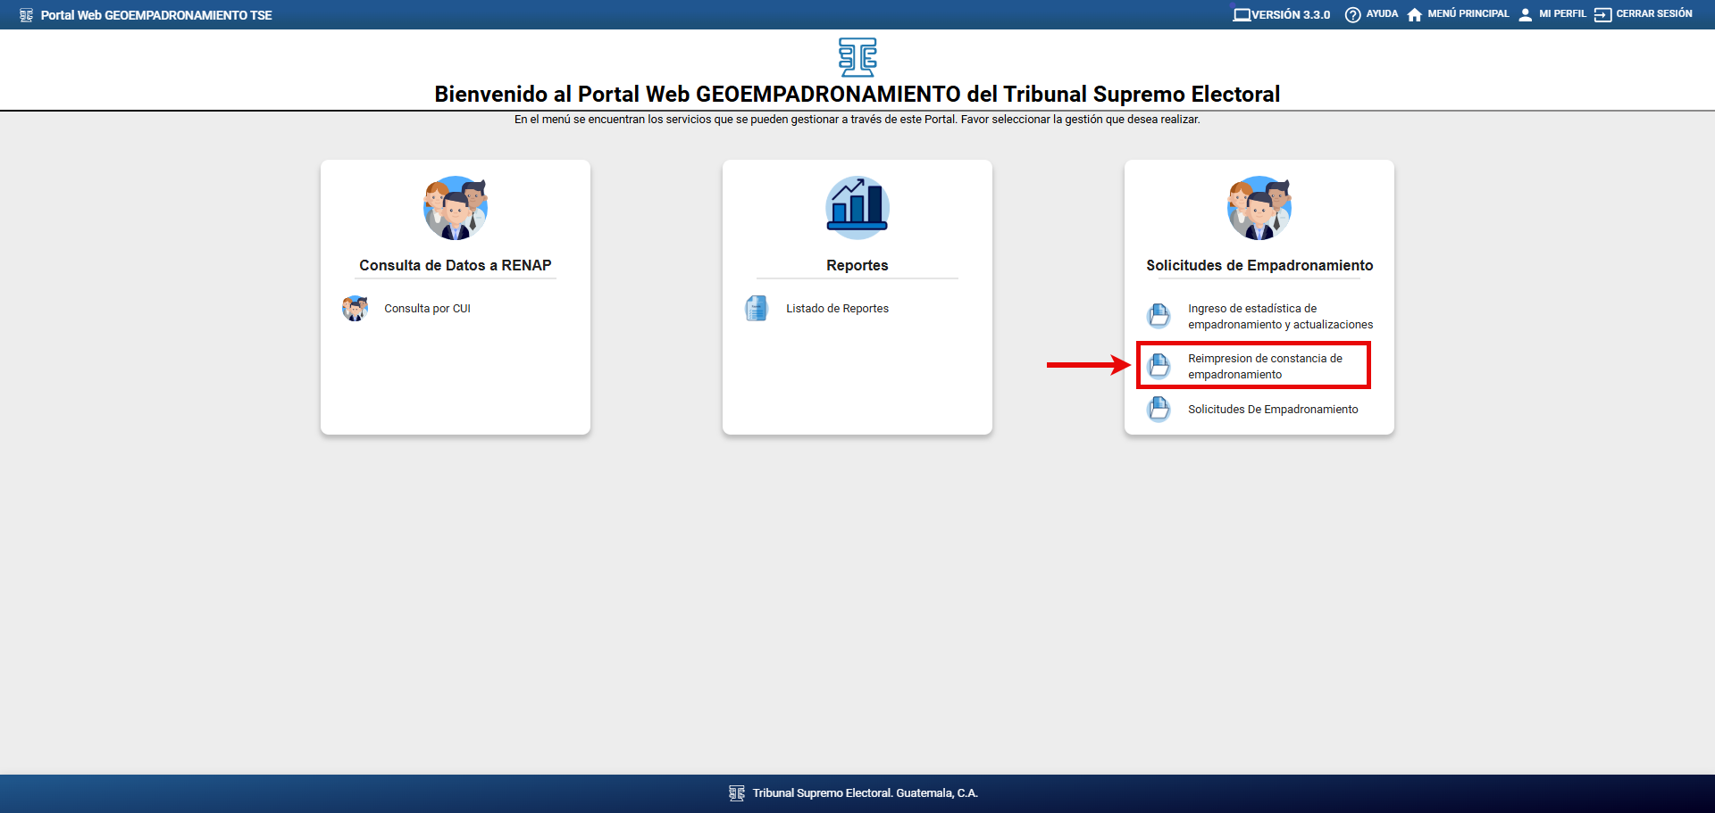Open Mi Perfil from the top bar
Image resolution: width=1715 pixels, height=813 pixels.
coord(1561,14)
